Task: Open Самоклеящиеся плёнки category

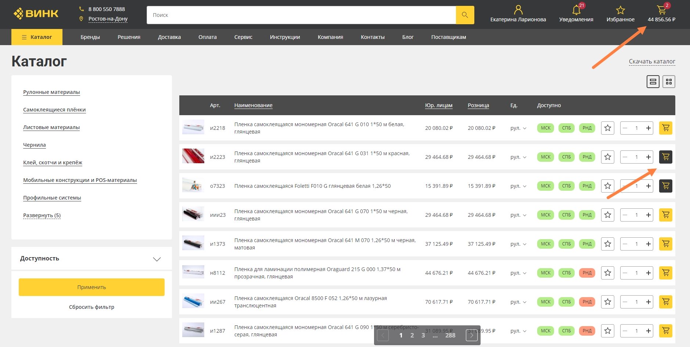Action: (54, 110)
